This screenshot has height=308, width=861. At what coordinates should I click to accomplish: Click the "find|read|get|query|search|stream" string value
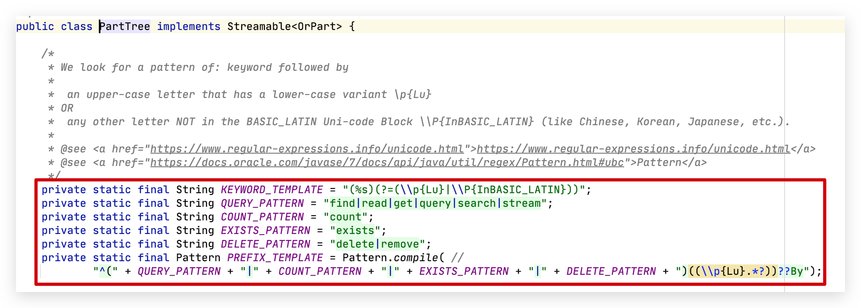pos(435,203)
